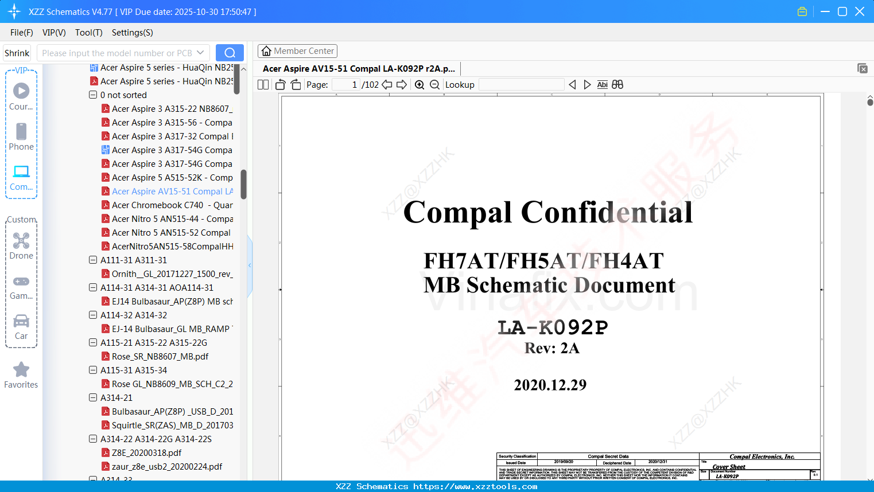
Task: Open the File(F) menu
Action: [x=22, y=33]
